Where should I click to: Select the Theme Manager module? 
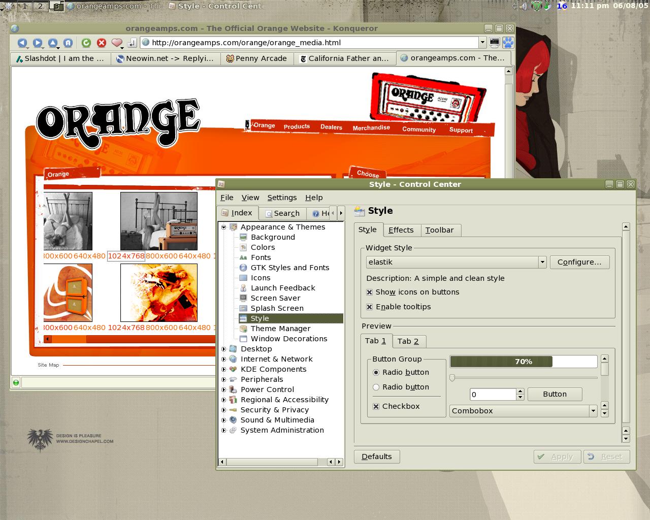pos(280,329)
